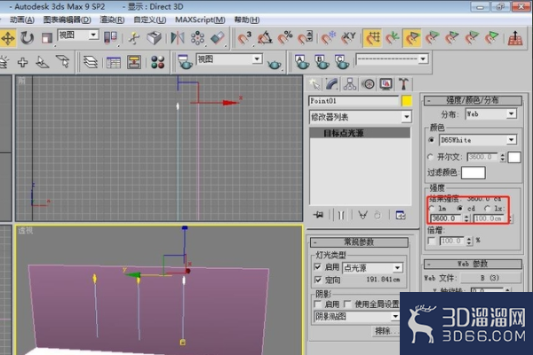The height and width of the screenshot is (355, 533).
Task: Select the cd intensity unit radio button
Action: [459, 208]
